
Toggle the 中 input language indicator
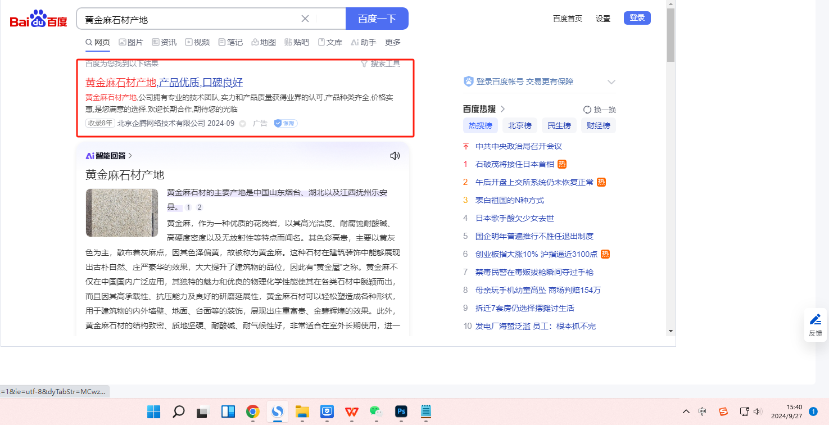[x=702, y=412]
